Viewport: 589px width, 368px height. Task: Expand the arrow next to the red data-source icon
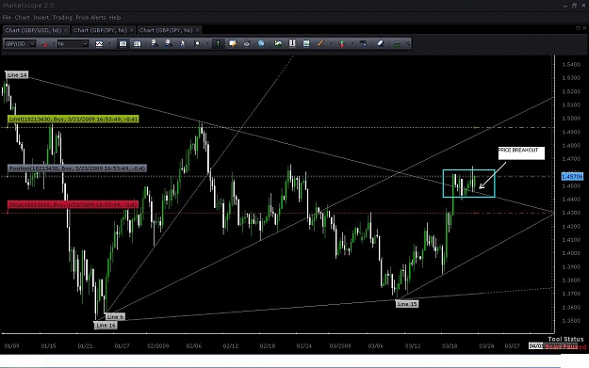click(54, 44)
